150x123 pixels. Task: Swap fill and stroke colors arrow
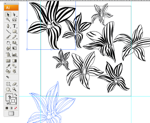coord(16,95)
